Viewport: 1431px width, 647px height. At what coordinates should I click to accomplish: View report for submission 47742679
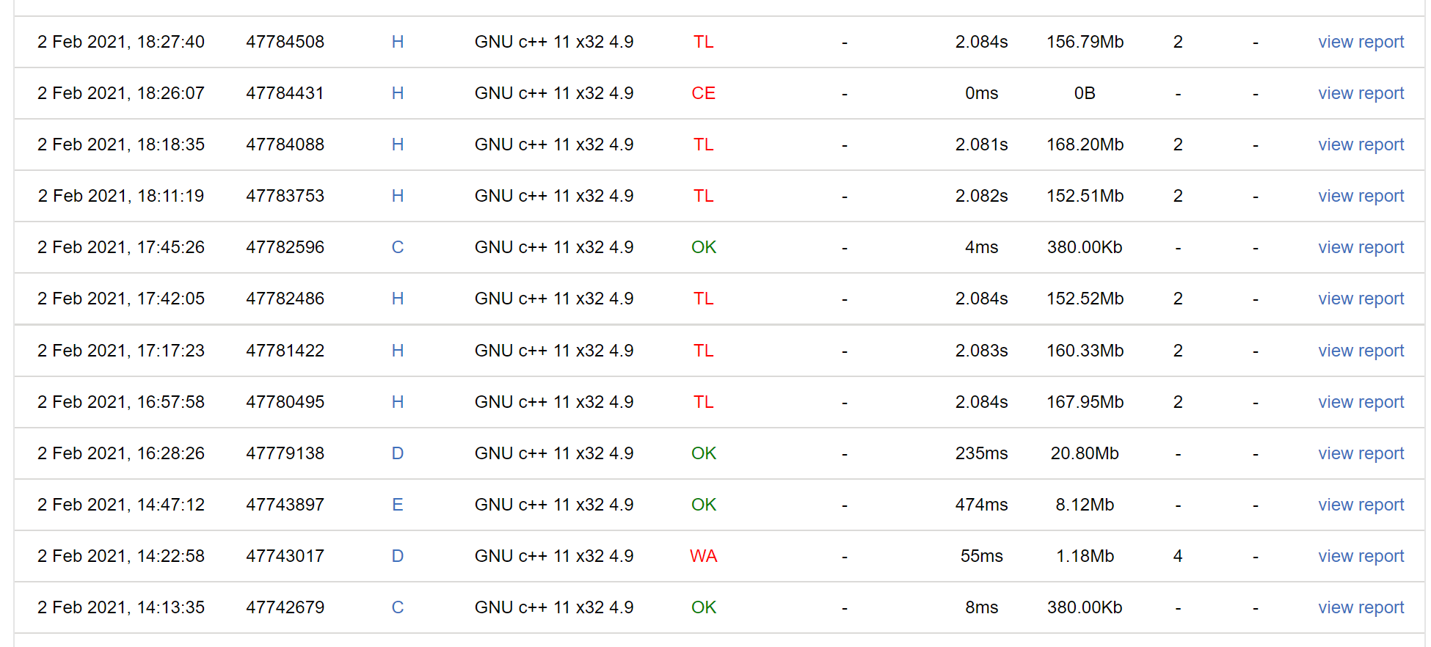[x=1361, y=607]
